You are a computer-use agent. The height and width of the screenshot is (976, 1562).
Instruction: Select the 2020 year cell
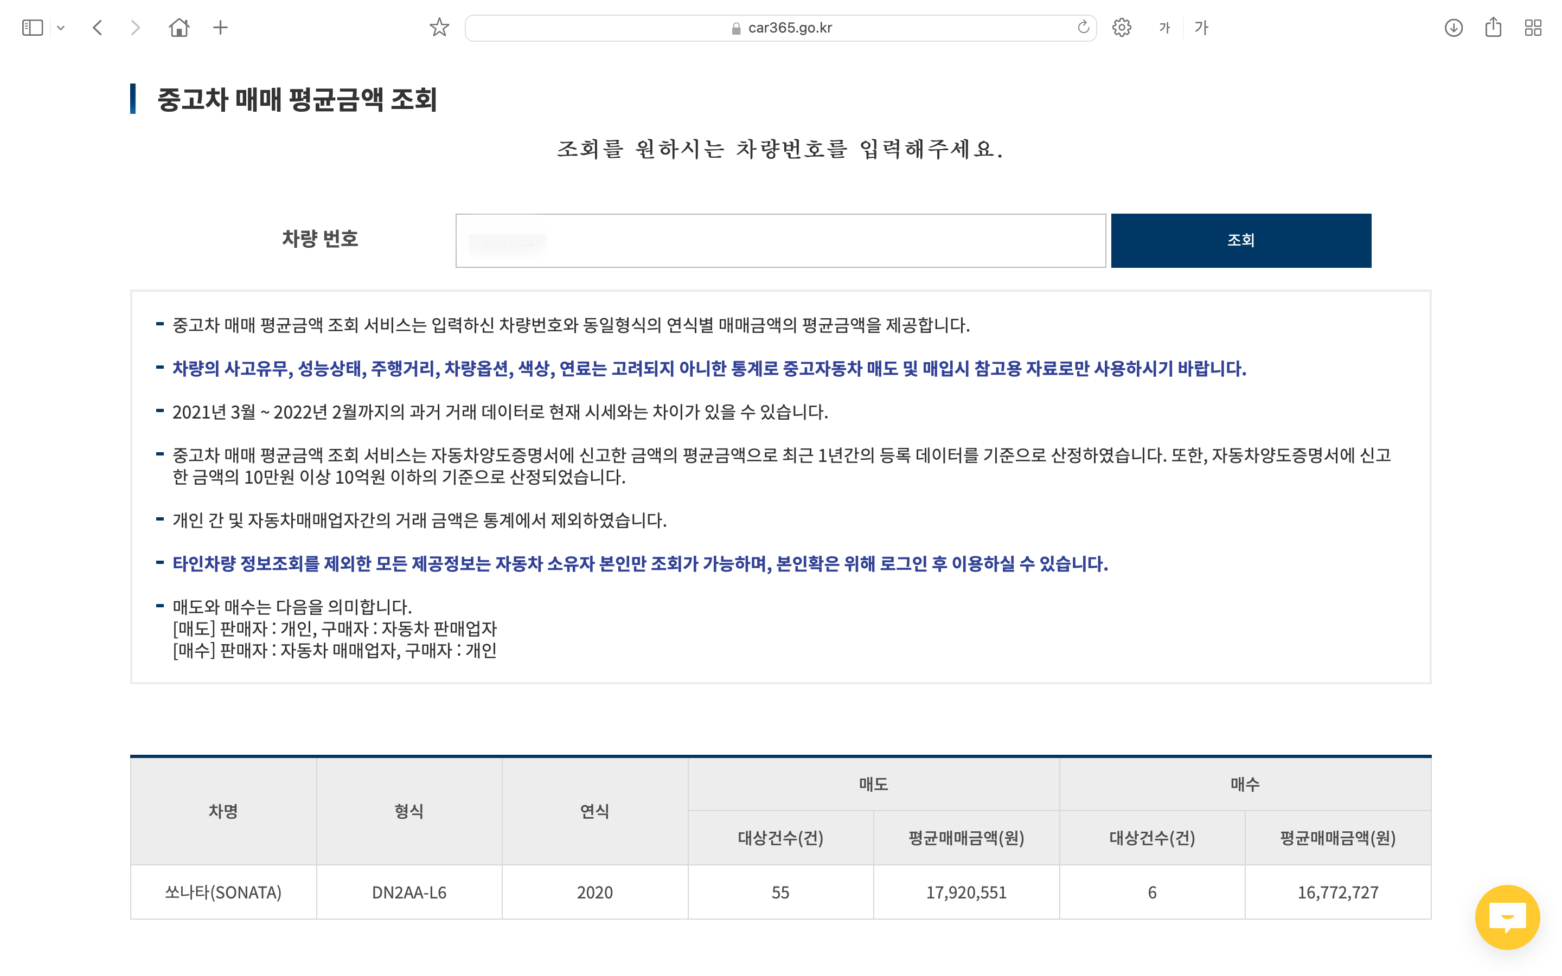click(595, 892)
